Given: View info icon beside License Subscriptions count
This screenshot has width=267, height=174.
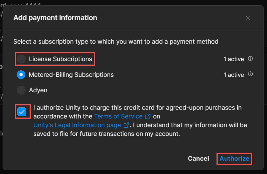Looking at the screenshot, I should (x=250, y=58).
